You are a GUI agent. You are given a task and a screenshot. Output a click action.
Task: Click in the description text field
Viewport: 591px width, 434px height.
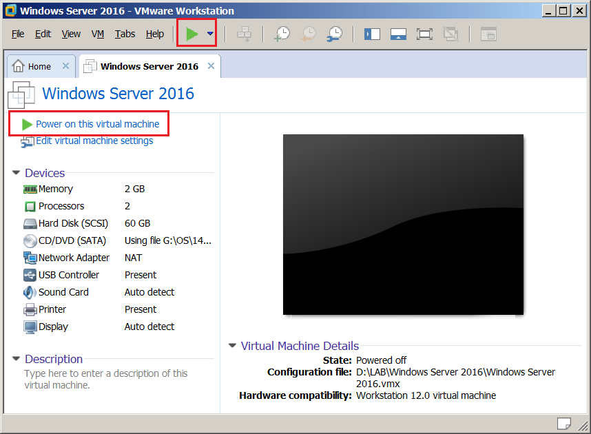[x=106, y=380]
